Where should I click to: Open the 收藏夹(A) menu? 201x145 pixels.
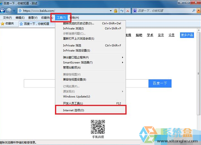(x=47, y=18)
